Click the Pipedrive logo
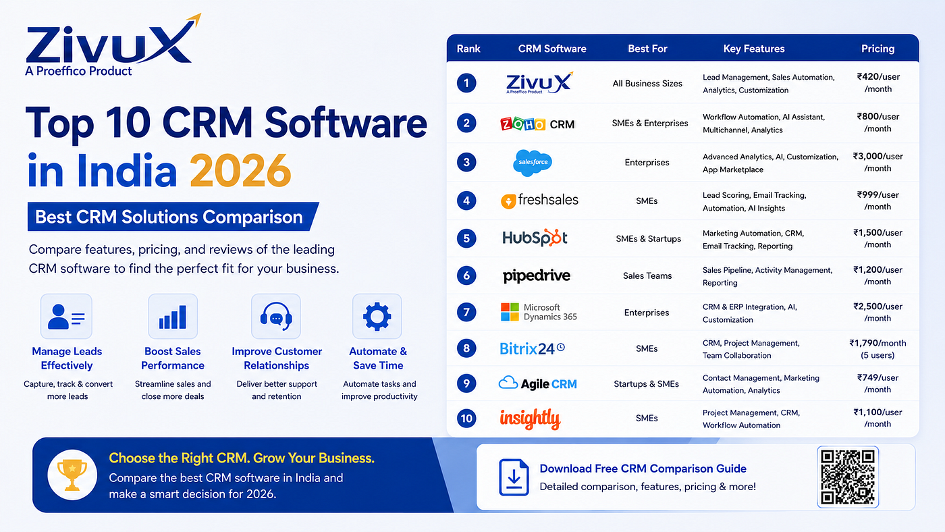945x532 pixels. tap(537, 275)
